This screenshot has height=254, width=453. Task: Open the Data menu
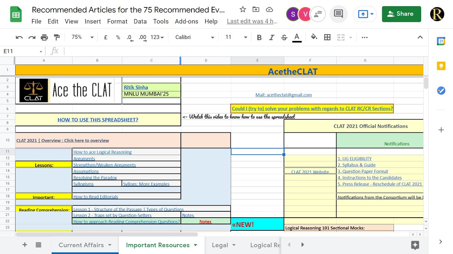[x=140, y=22]
